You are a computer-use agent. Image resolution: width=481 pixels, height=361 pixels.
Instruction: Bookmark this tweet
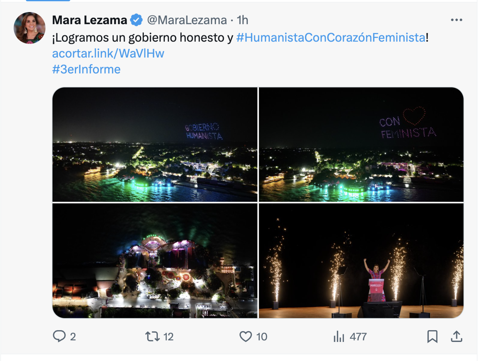pos(432,336)
